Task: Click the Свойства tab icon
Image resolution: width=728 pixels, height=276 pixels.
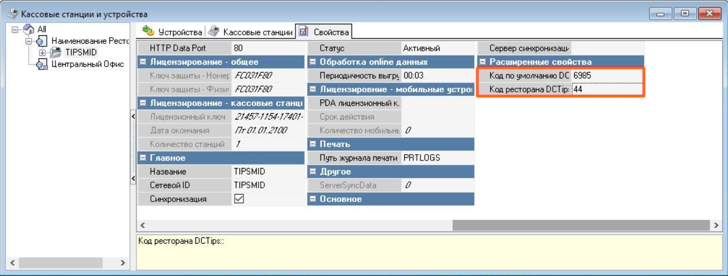Action: point(304,31)
